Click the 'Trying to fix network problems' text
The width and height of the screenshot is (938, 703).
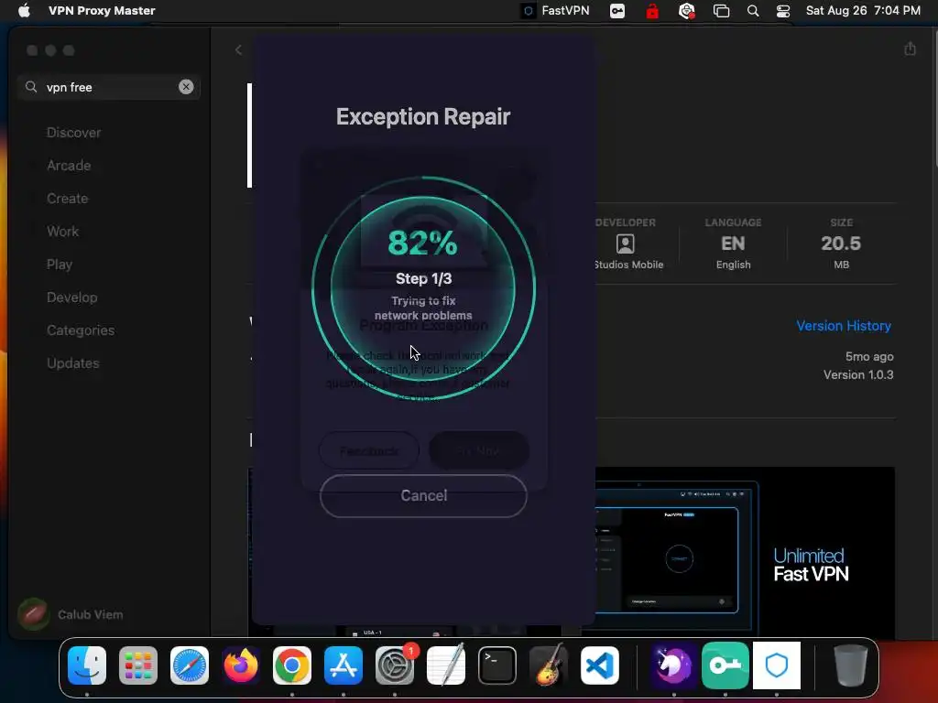point(423,308)
